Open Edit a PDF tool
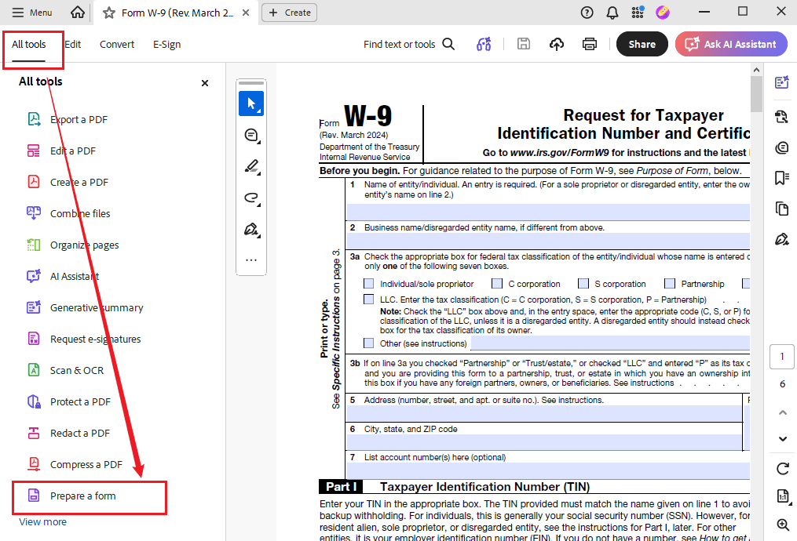 point(61,151)
